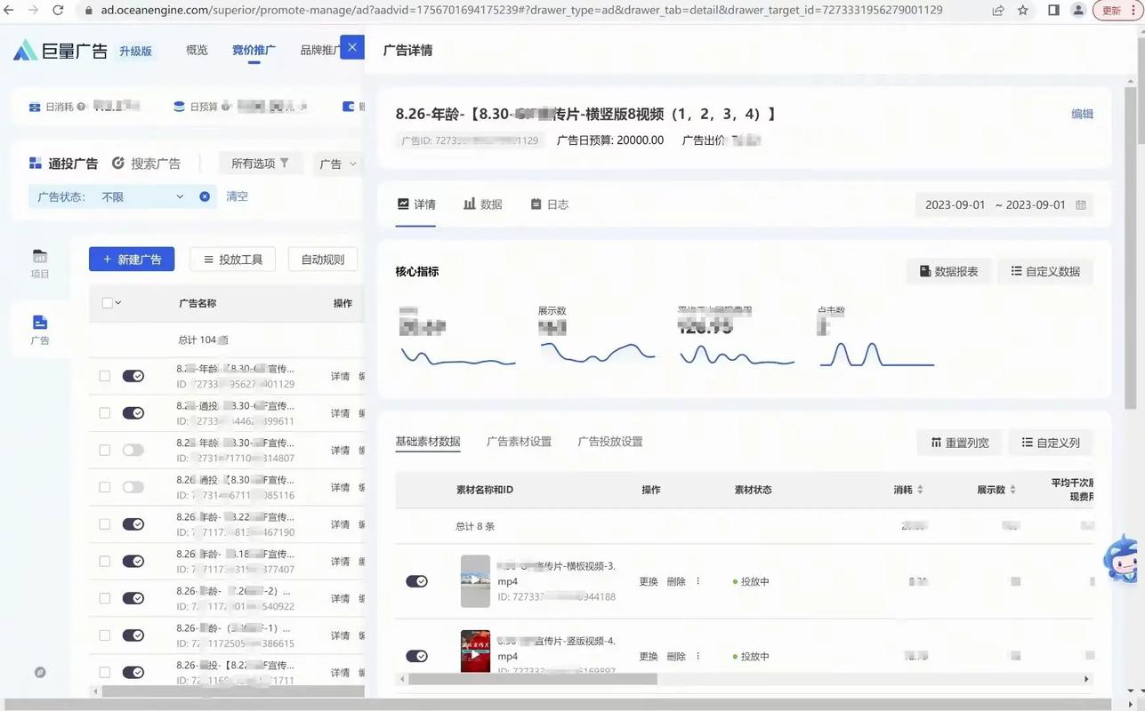1145x711 pixels.
Task: Click the browser 更新 button
Action: click(1117, 11)
